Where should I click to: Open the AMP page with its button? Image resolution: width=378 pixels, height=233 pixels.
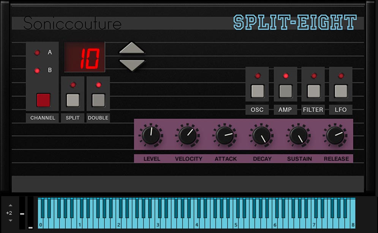(286, 91)
